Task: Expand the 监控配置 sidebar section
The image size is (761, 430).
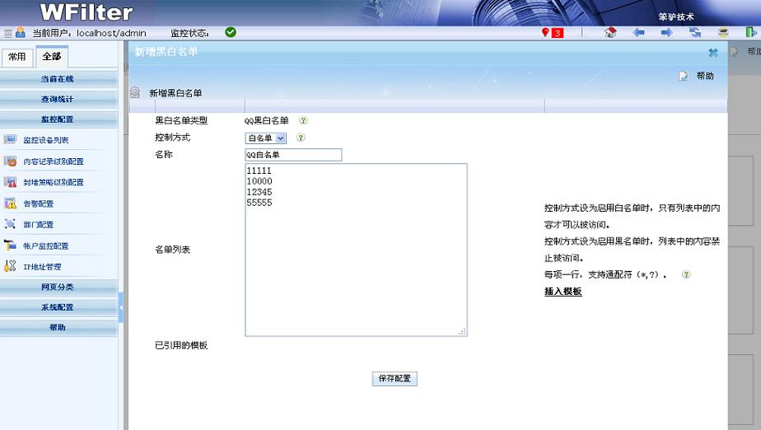Action: coord(58,119)
